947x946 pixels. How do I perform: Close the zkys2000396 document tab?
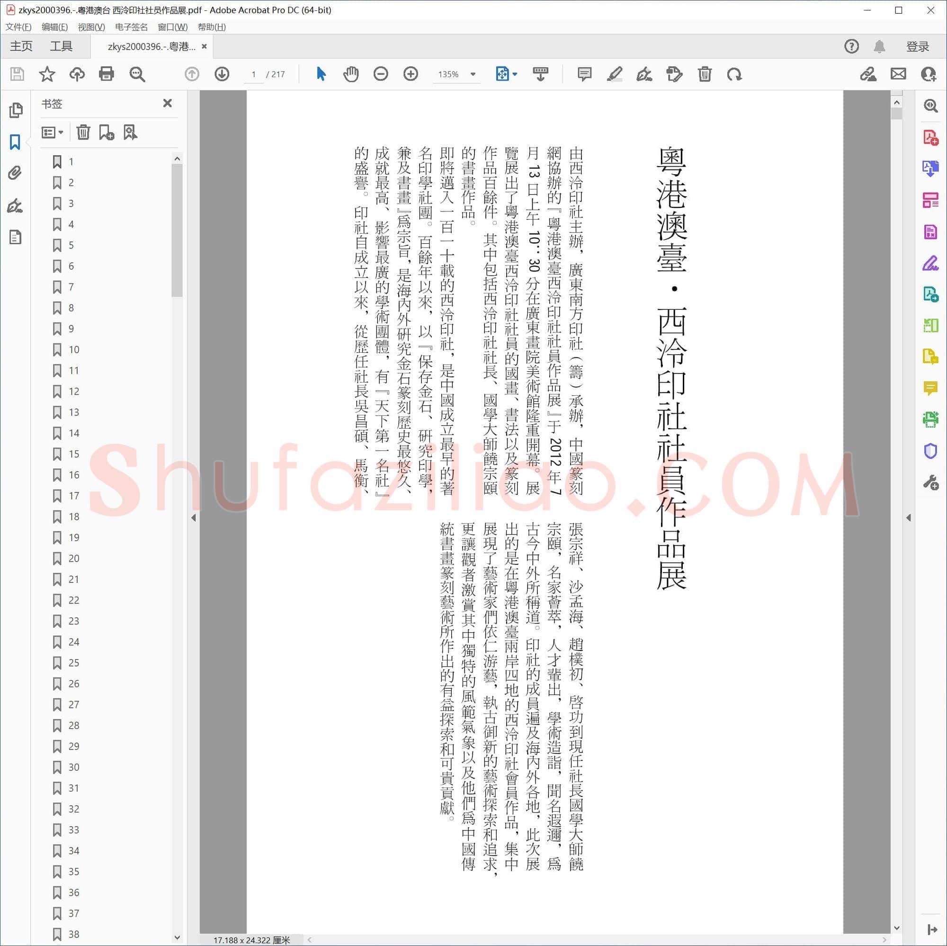point(205,46)
